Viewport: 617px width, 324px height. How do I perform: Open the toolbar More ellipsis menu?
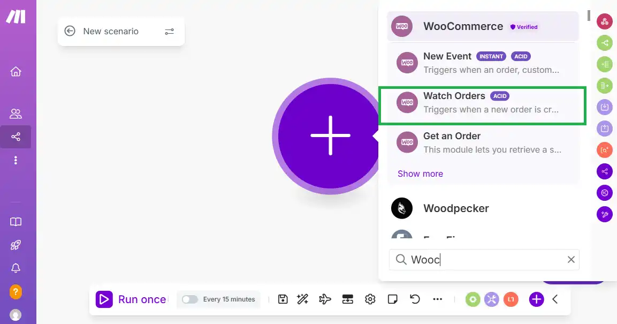[x=438, y=299]
